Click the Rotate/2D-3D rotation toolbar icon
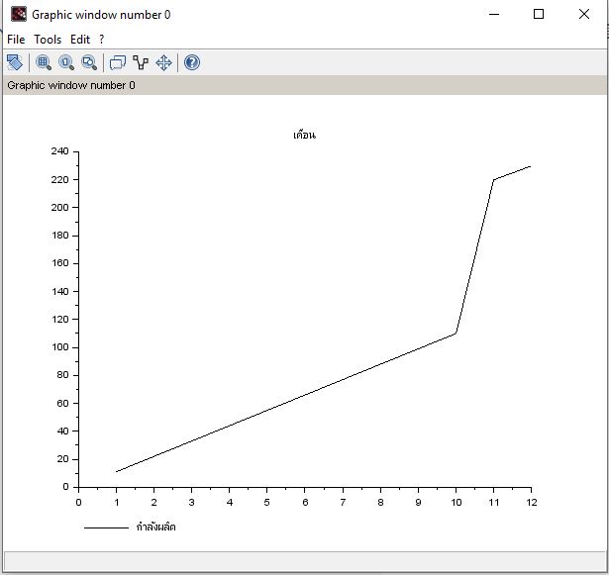This screenshot has width=609, height=575. point(15,62)
